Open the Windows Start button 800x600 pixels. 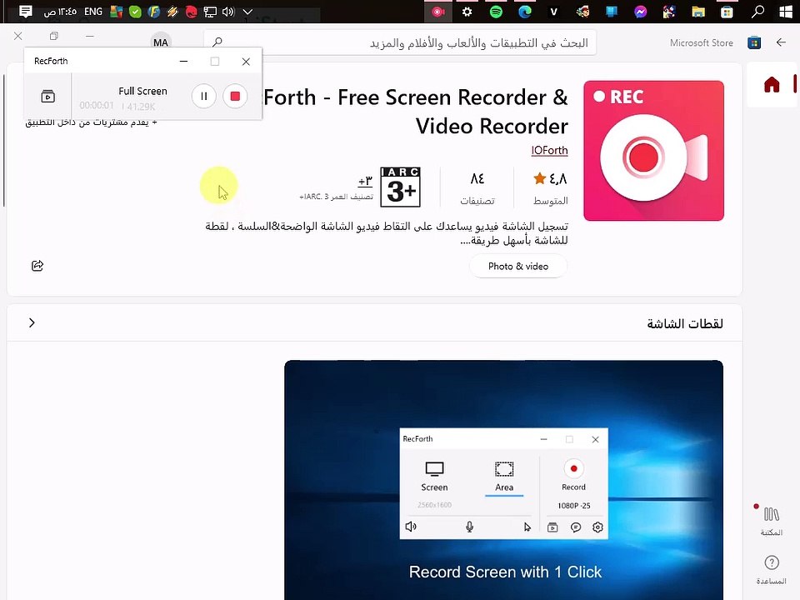786,11
